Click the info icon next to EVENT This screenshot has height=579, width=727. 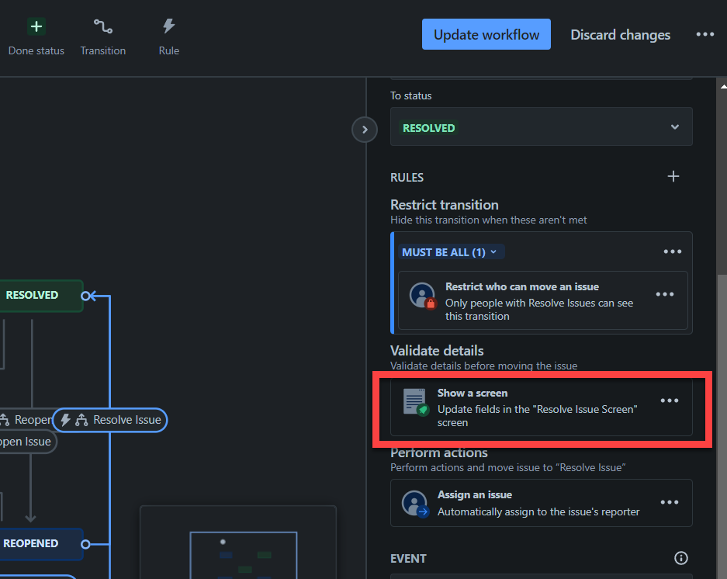point(680,558)
